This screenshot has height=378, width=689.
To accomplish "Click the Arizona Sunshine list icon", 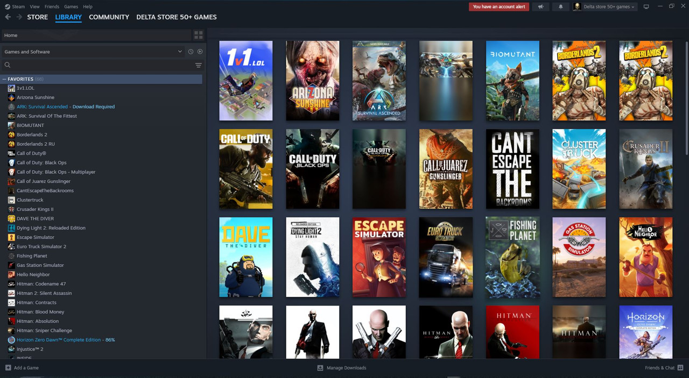I will click(x=11, y=97).
